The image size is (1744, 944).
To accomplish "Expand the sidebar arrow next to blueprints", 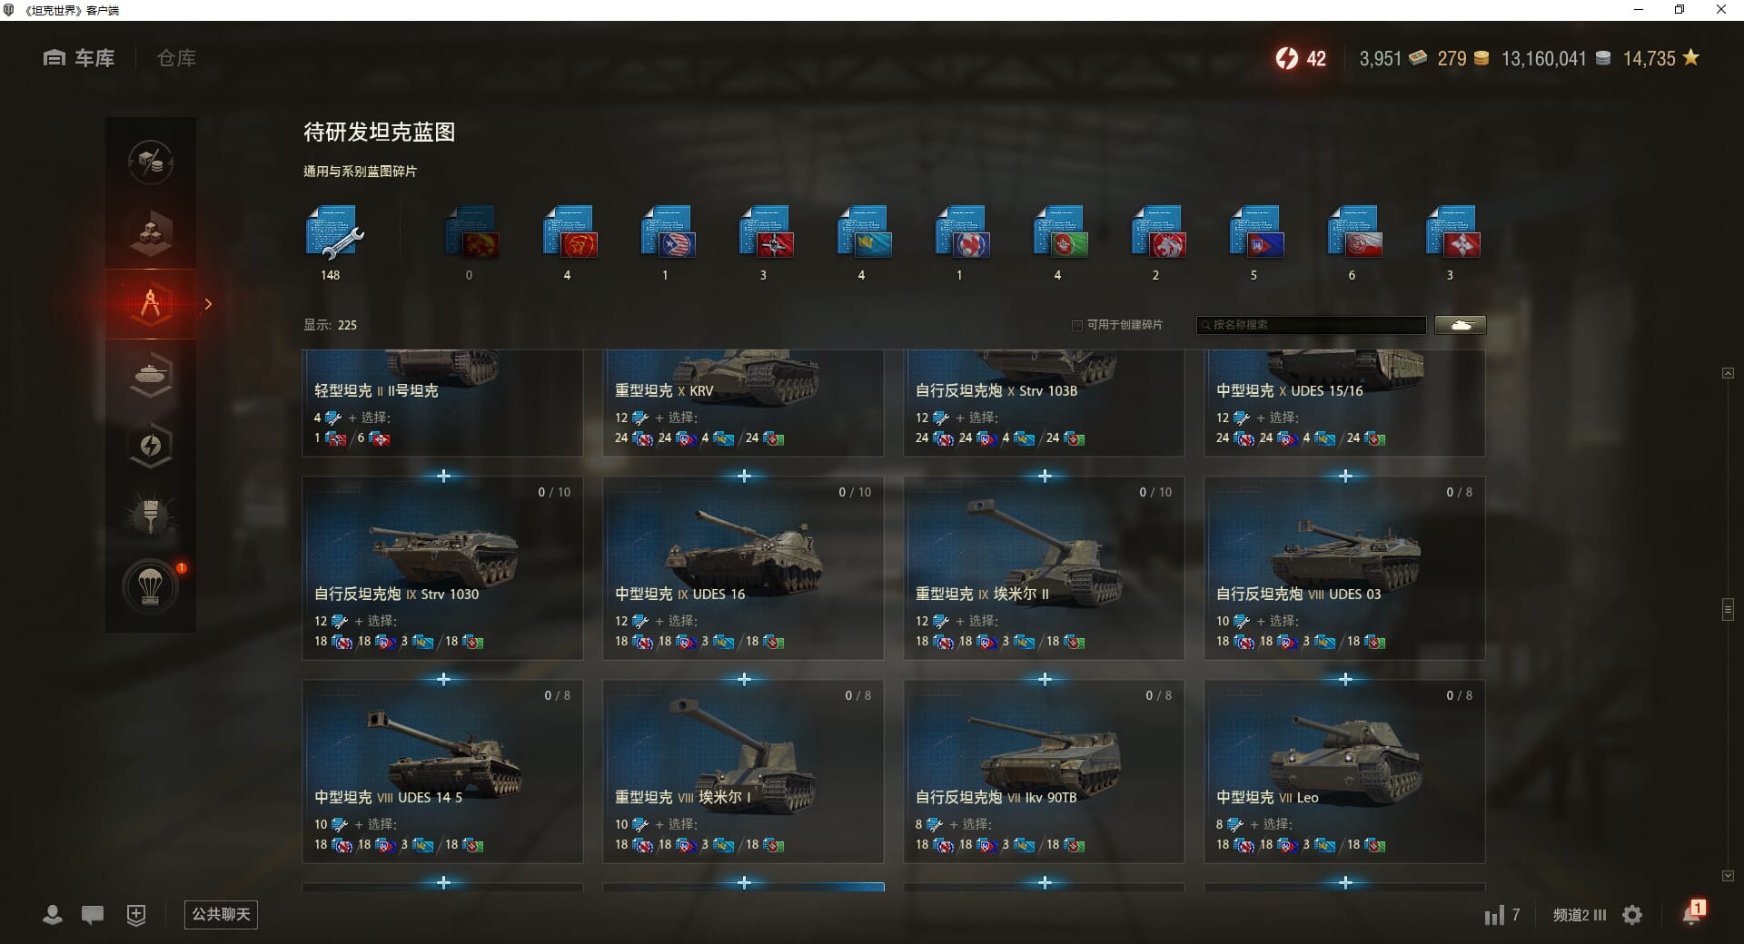I will pos(208,304).
